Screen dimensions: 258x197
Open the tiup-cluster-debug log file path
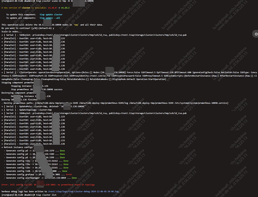83,191
